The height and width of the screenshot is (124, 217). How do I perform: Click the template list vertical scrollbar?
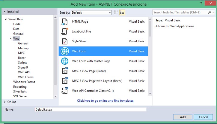coord(150,28)
